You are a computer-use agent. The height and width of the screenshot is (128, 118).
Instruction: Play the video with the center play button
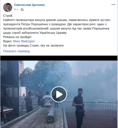coord(59,94)
